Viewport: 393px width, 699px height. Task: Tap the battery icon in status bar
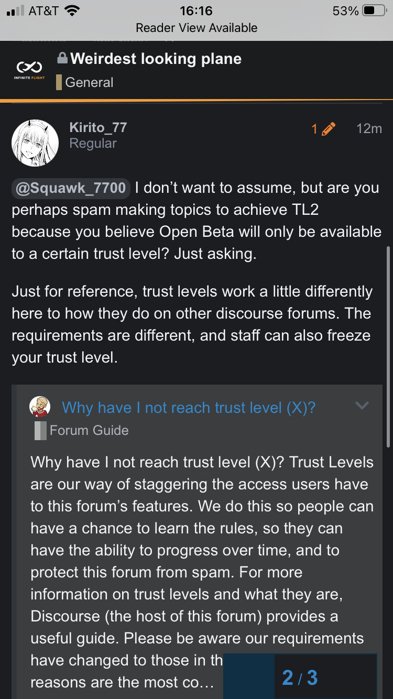coord(375,11)
